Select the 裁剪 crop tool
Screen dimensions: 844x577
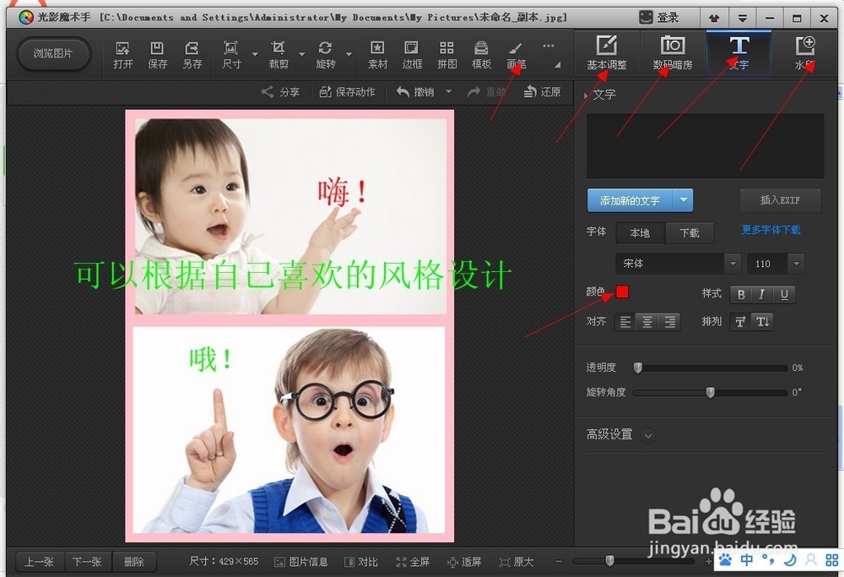tap(279, 55)
